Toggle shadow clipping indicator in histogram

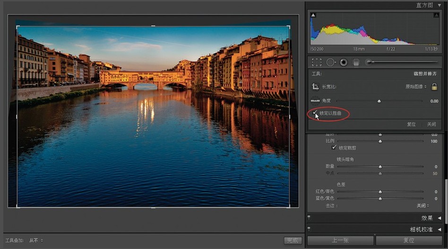[x=313, y=15]
